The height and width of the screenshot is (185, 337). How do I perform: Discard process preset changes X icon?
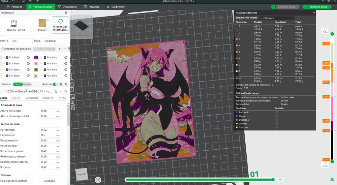(61, 92)
